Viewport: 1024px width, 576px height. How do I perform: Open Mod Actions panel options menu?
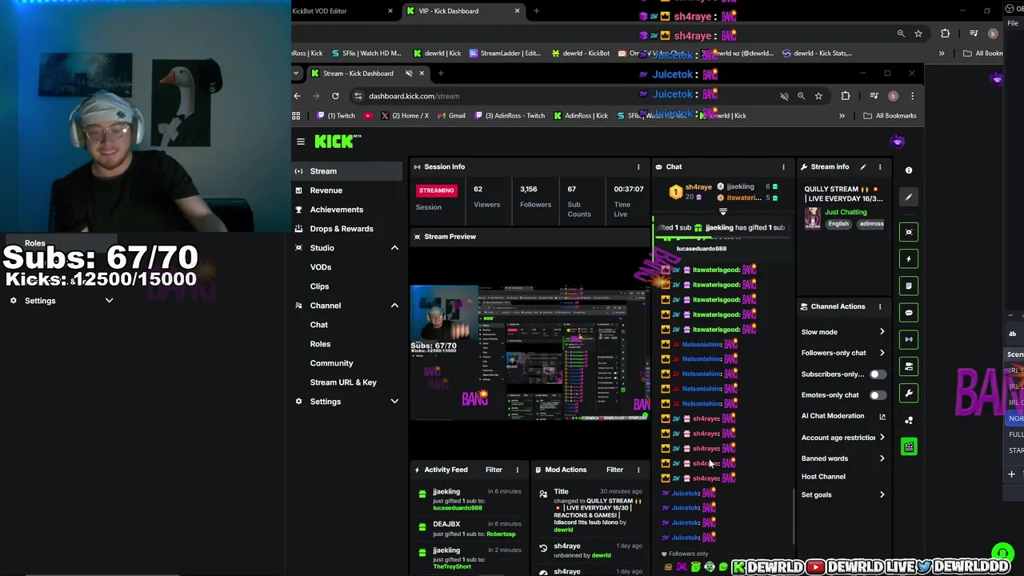pos(638,470)
